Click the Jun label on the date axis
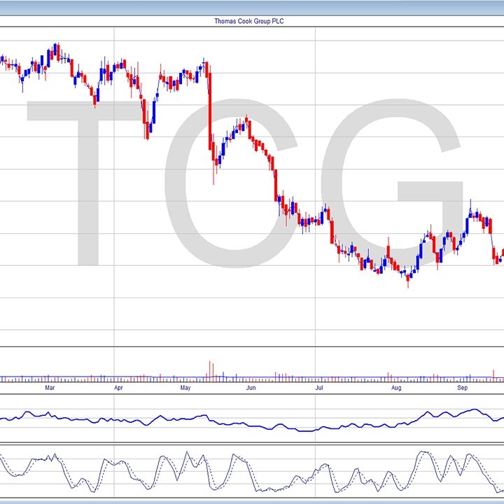504x504 pixels. point(251,387)
